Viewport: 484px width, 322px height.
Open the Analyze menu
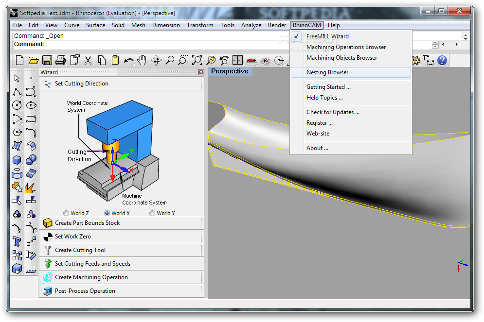[x=251, y=25]
